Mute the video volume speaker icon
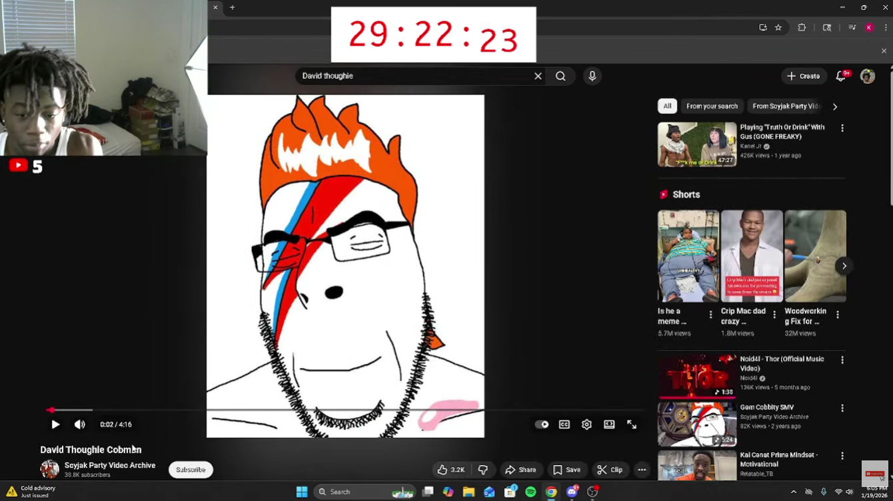Screen dimensions: 893x501 [x=80, y=424]
